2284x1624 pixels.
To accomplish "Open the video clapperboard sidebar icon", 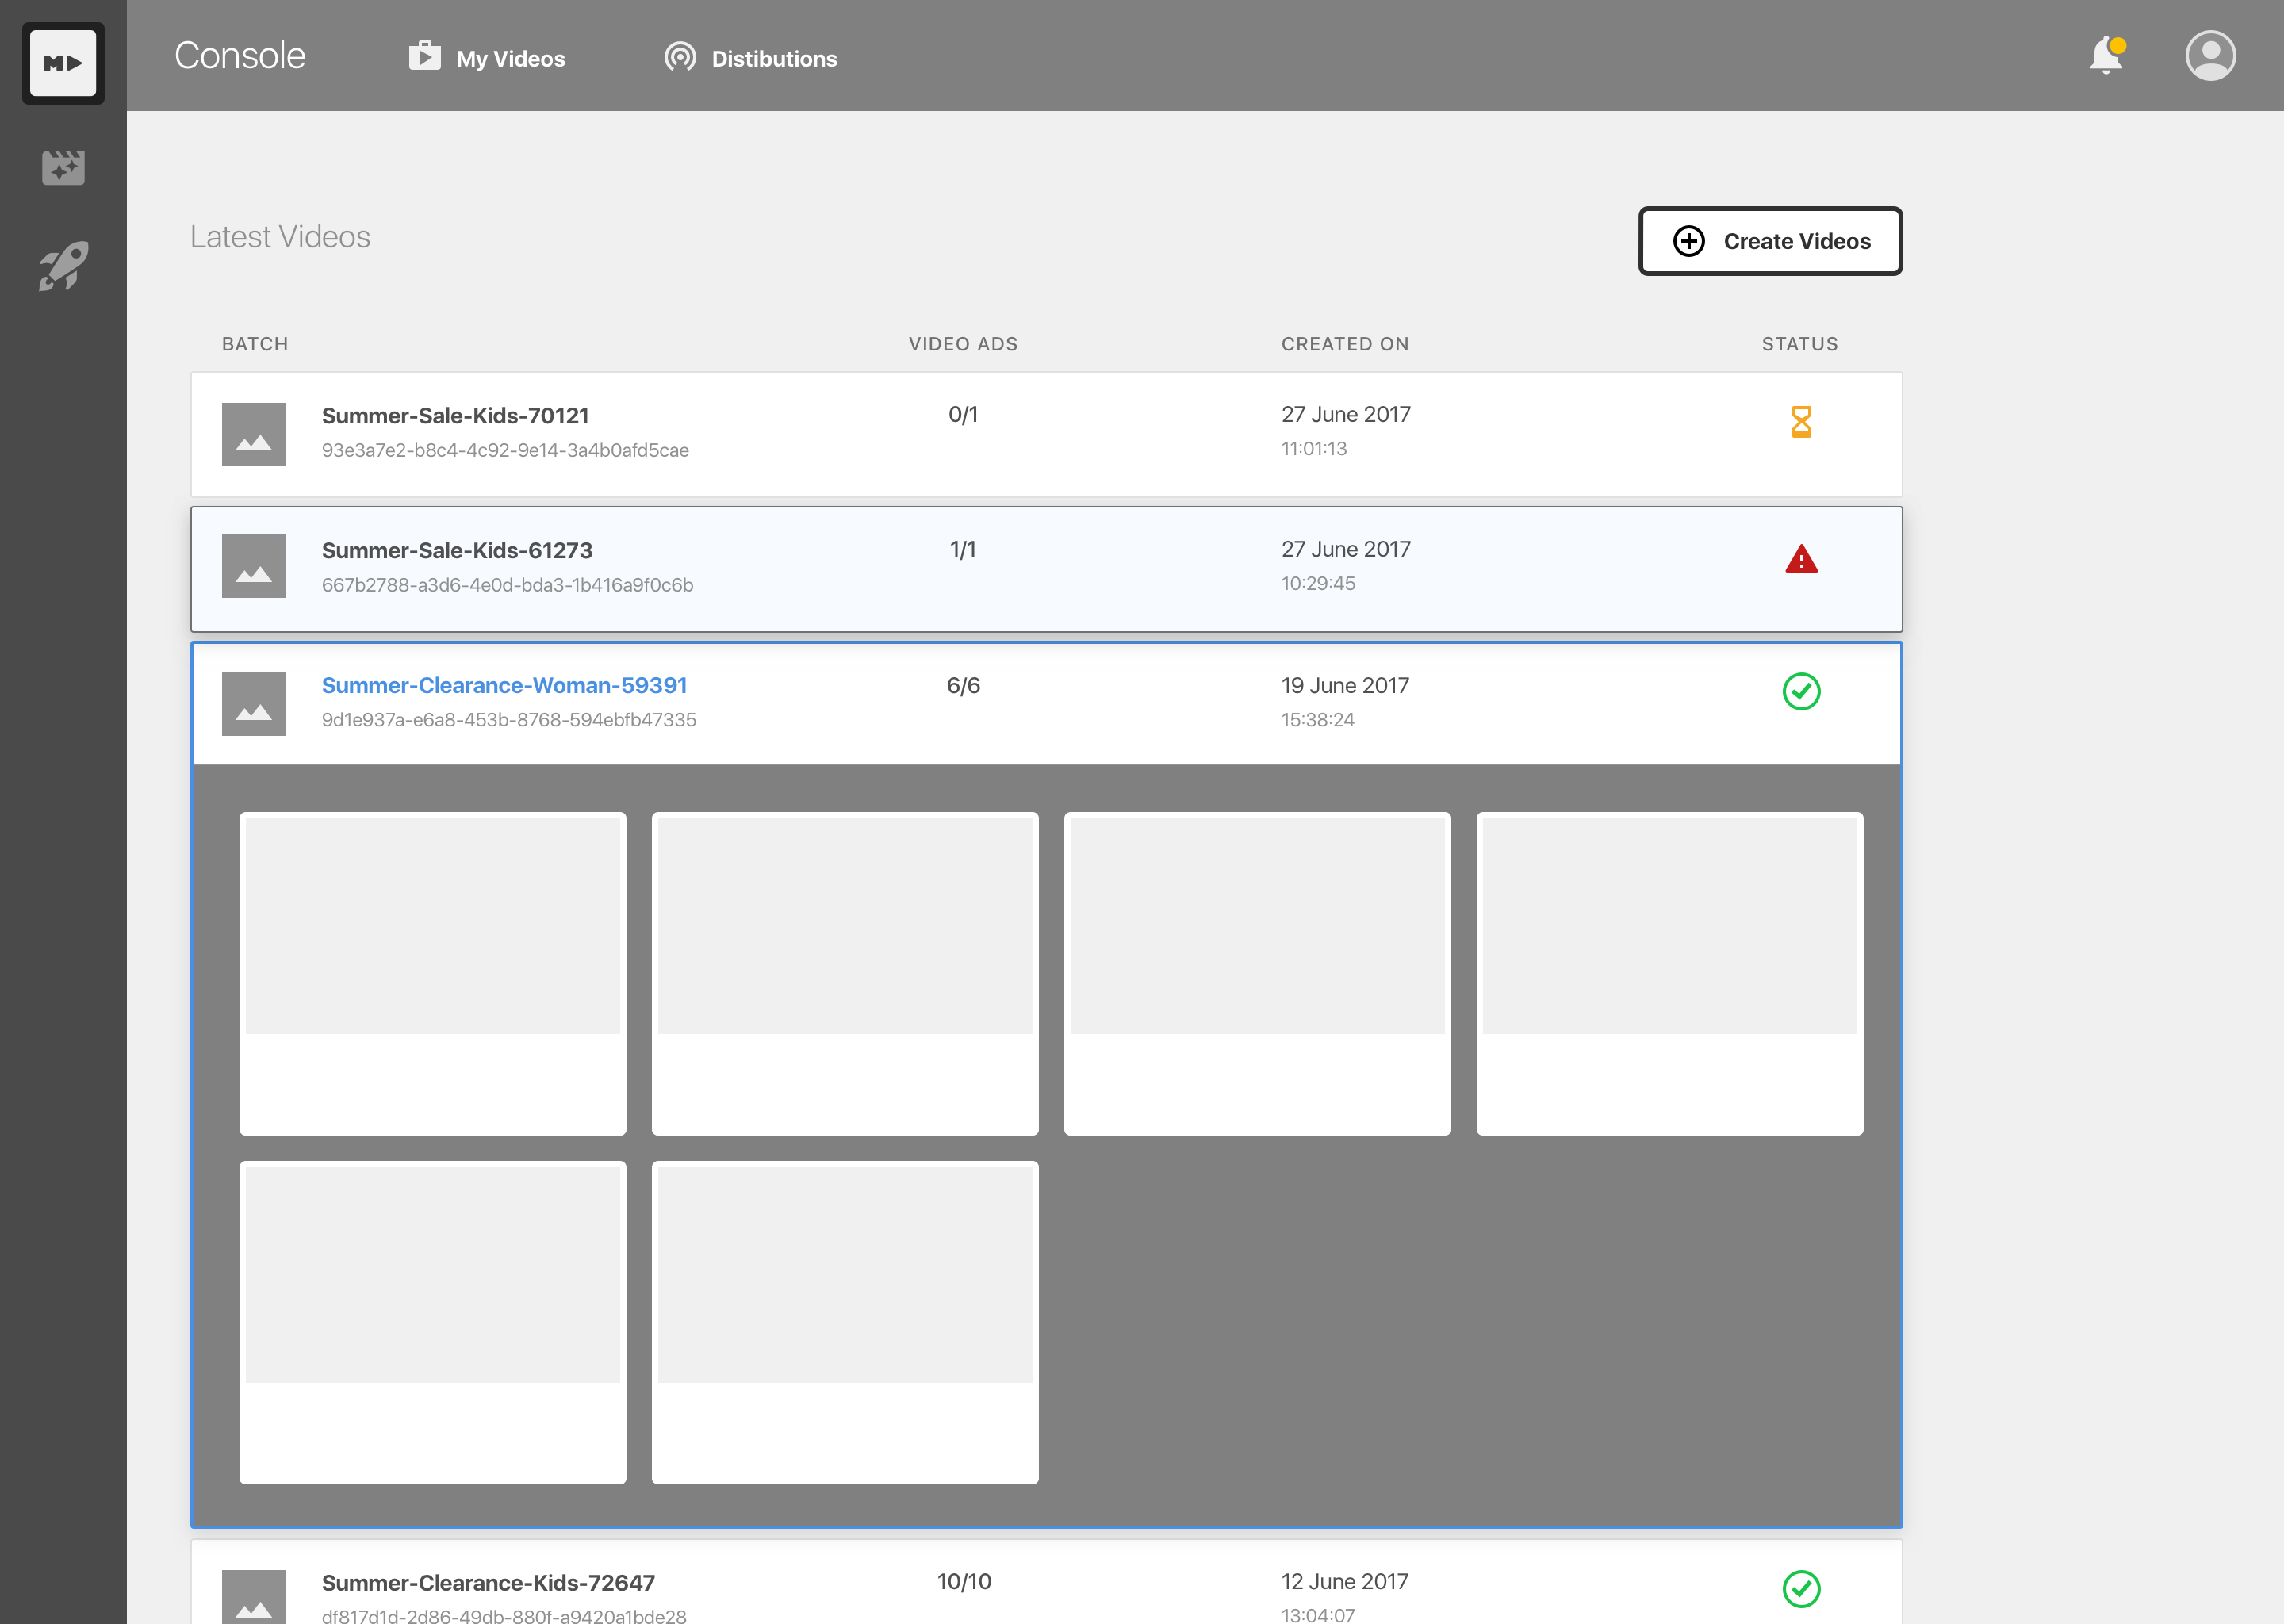I will 63,167.
